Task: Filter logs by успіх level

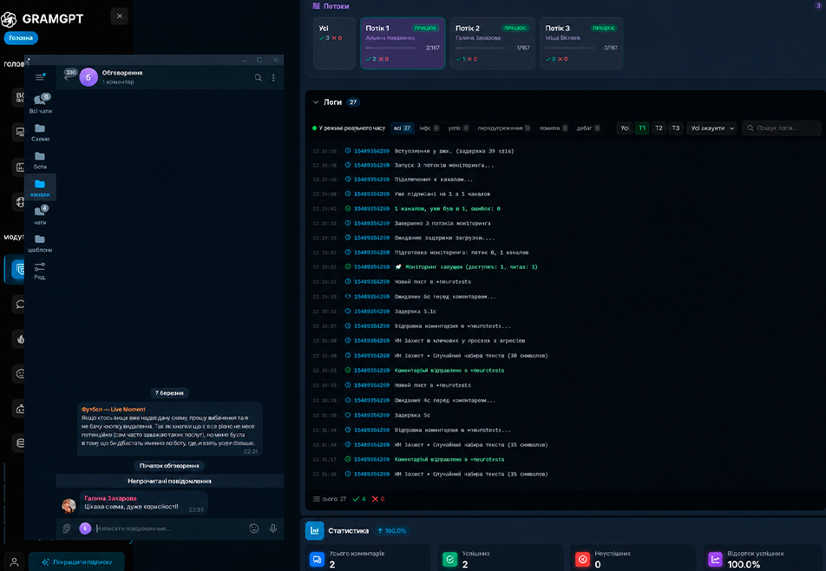Action: (x=458, y=128)
